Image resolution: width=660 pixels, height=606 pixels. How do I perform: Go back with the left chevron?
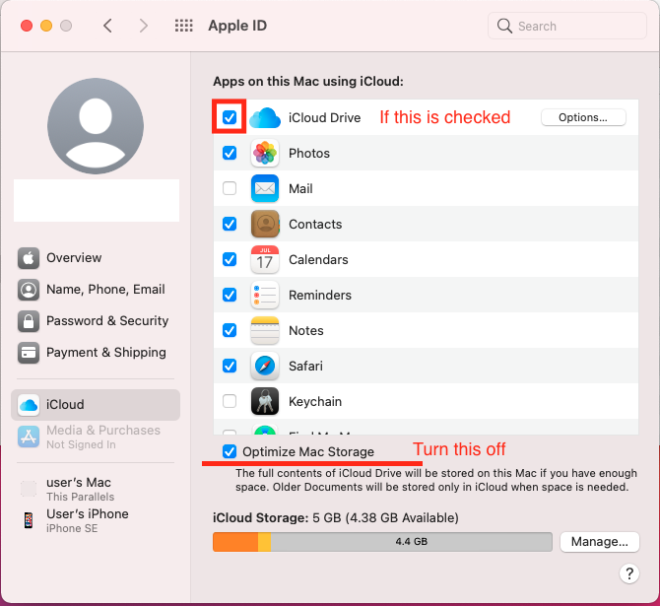(107, 26)
